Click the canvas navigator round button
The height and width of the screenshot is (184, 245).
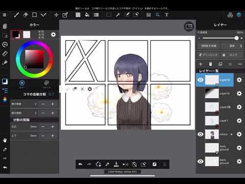pyautogui.click(x=189, y=27)
